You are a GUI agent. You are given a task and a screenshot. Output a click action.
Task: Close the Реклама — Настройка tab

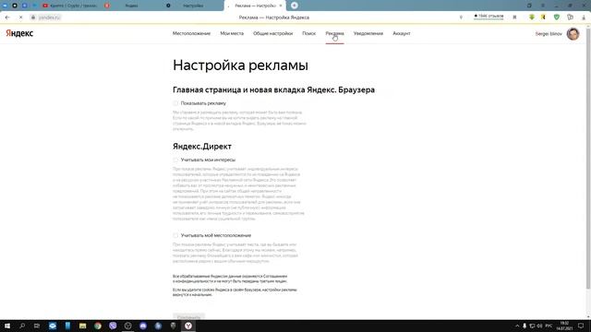click(281, 6)
